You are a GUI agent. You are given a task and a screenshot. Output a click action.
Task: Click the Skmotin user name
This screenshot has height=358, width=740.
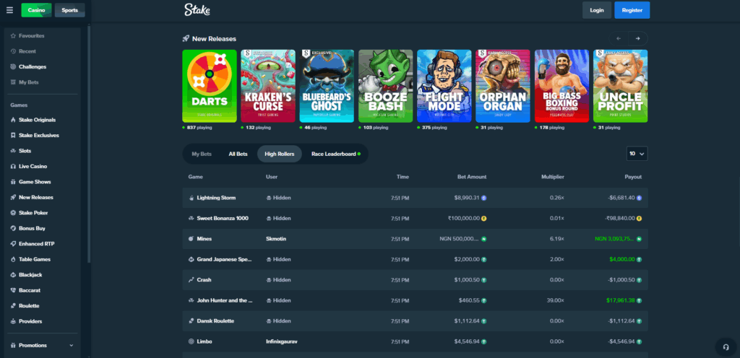click(276, 239)
